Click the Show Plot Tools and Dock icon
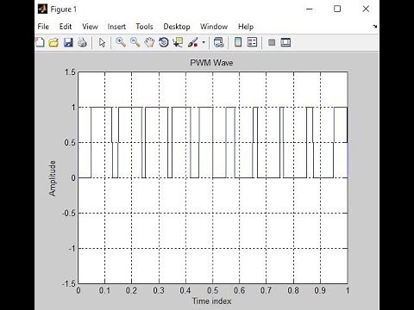Viewport: 414px width, 310px height. click(x=285, y=42)
